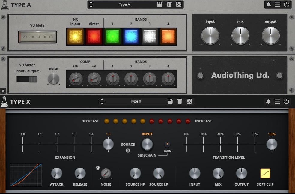This screenshot has height=194, width=295.
Task: Click the COMP atk knob
Action: point(76,79)
